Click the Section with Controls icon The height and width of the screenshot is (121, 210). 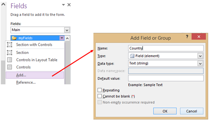pos(10,44)
